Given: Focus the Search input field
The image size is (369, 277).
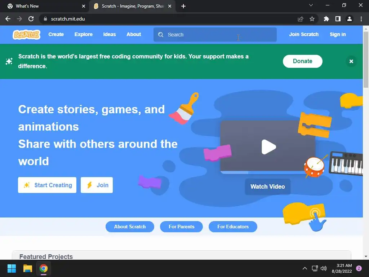Looking at the screenshot, I should (215, 35).
